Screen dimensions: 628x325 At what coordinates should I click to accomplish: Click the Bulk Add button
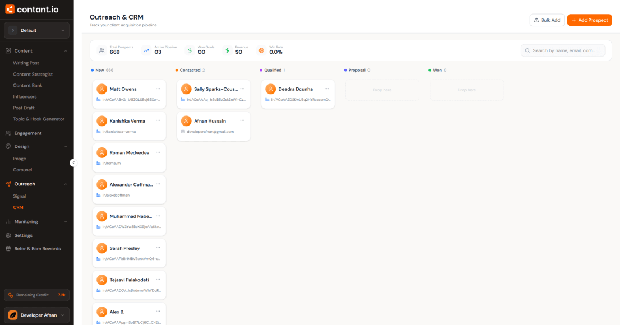click(x=547, y=20)
